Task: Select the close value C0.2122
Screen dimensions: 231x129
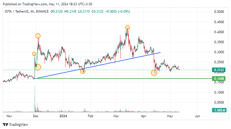Action: coord(97,11)
